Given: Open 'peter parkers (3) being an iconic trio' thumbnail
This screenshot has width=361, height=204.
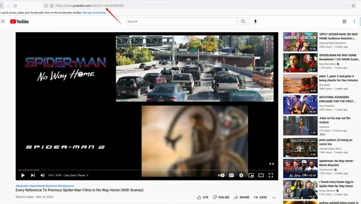Looking at the screenshot, I should [300, 148].
